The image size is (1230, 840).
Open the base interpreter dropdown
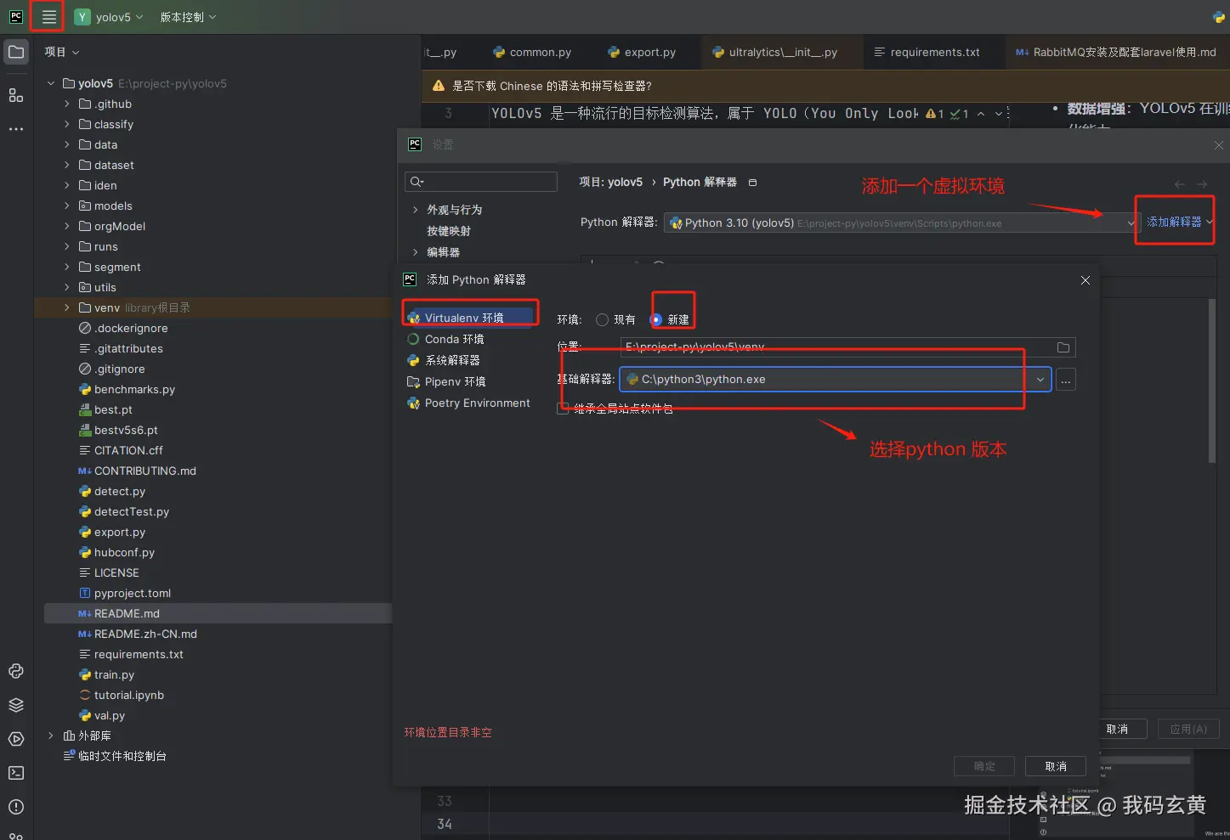click(1040, 380)
